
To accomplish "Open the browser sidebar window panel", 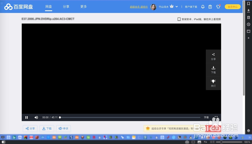I will point(248,31).
